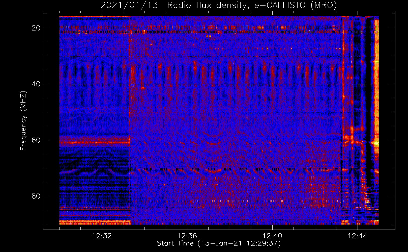
Task: Click the 60 MHz frequency tick label
Action: pos(36,140)
